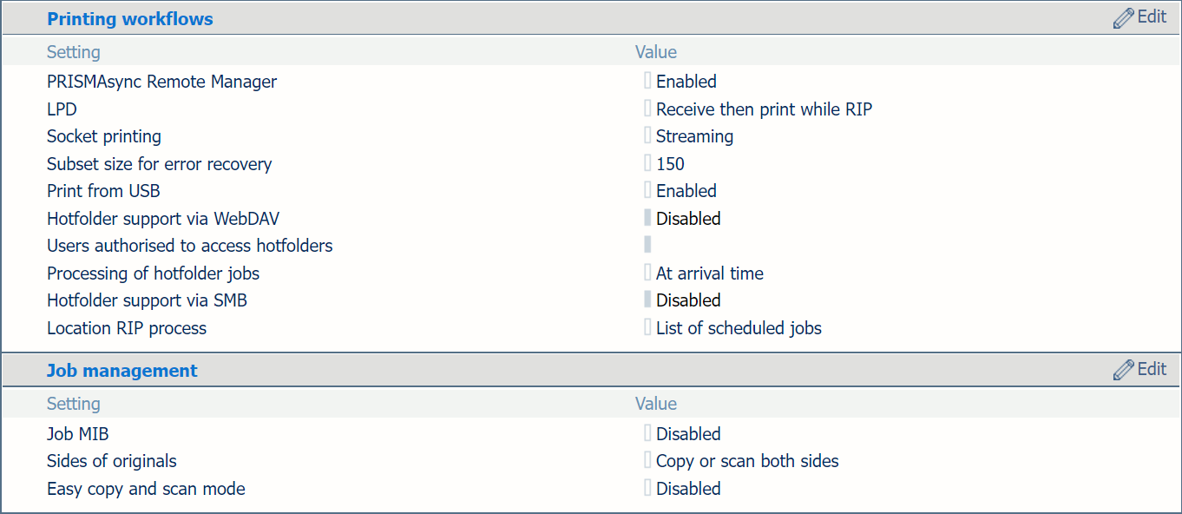Select the Sides of originals setting

click(112, 461)
